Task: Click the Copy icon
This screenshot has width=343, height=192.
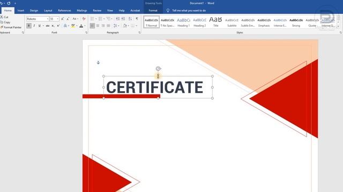Action: (x=1, y=22)
